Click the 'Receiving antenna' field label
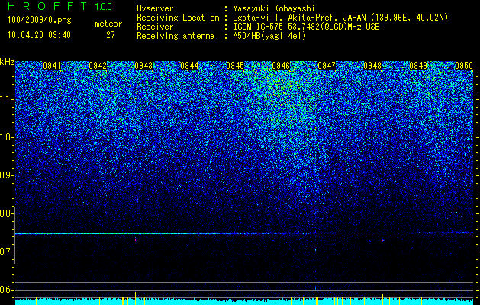The height and width of the screenshot is (305, 480). tap(176, 36)
